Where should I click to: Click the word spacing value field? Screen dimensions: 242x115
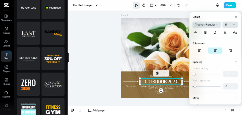[230, 86]
